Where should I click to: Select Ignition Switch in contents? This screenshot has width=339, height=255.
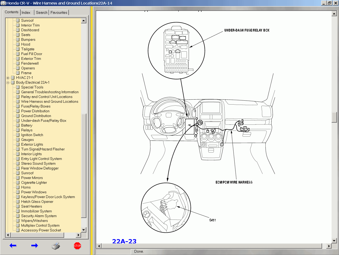[x=32, y=135]
